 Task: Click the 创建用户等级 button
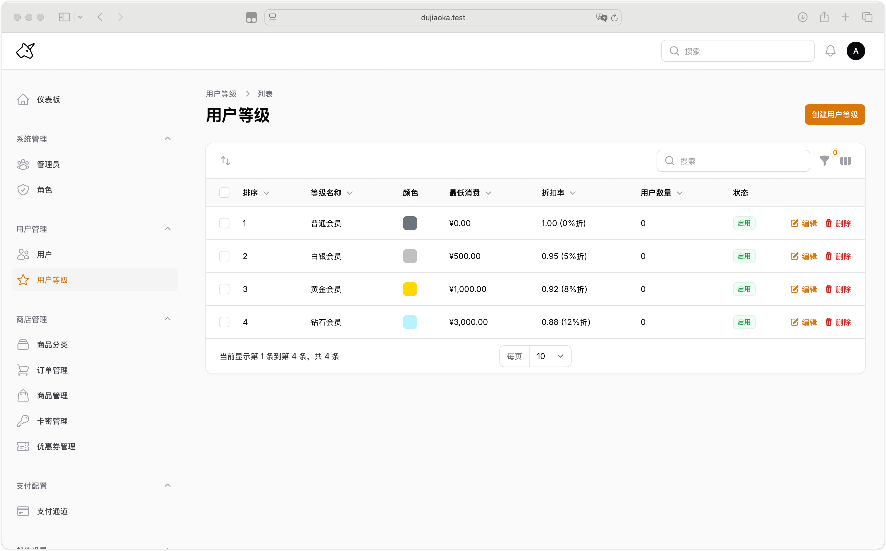point(834,115)
